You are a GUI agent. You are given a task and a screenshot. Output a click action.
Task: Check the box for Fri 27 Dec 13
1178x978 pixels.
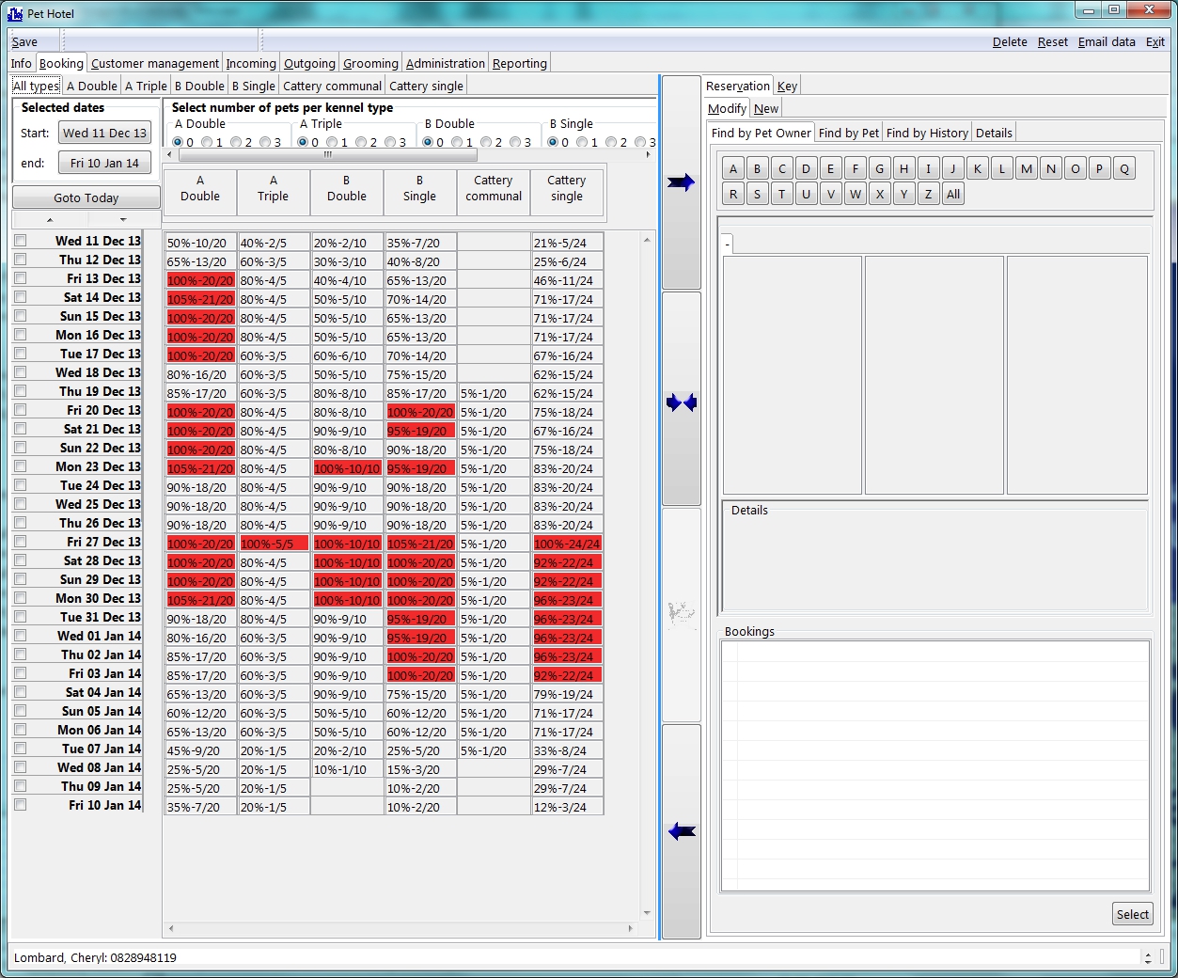(x=21, y=542)
